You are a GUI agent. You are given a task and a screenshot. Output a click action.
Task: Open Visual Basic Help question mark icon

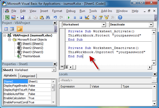pyautogui.click(x=120, y=18)
